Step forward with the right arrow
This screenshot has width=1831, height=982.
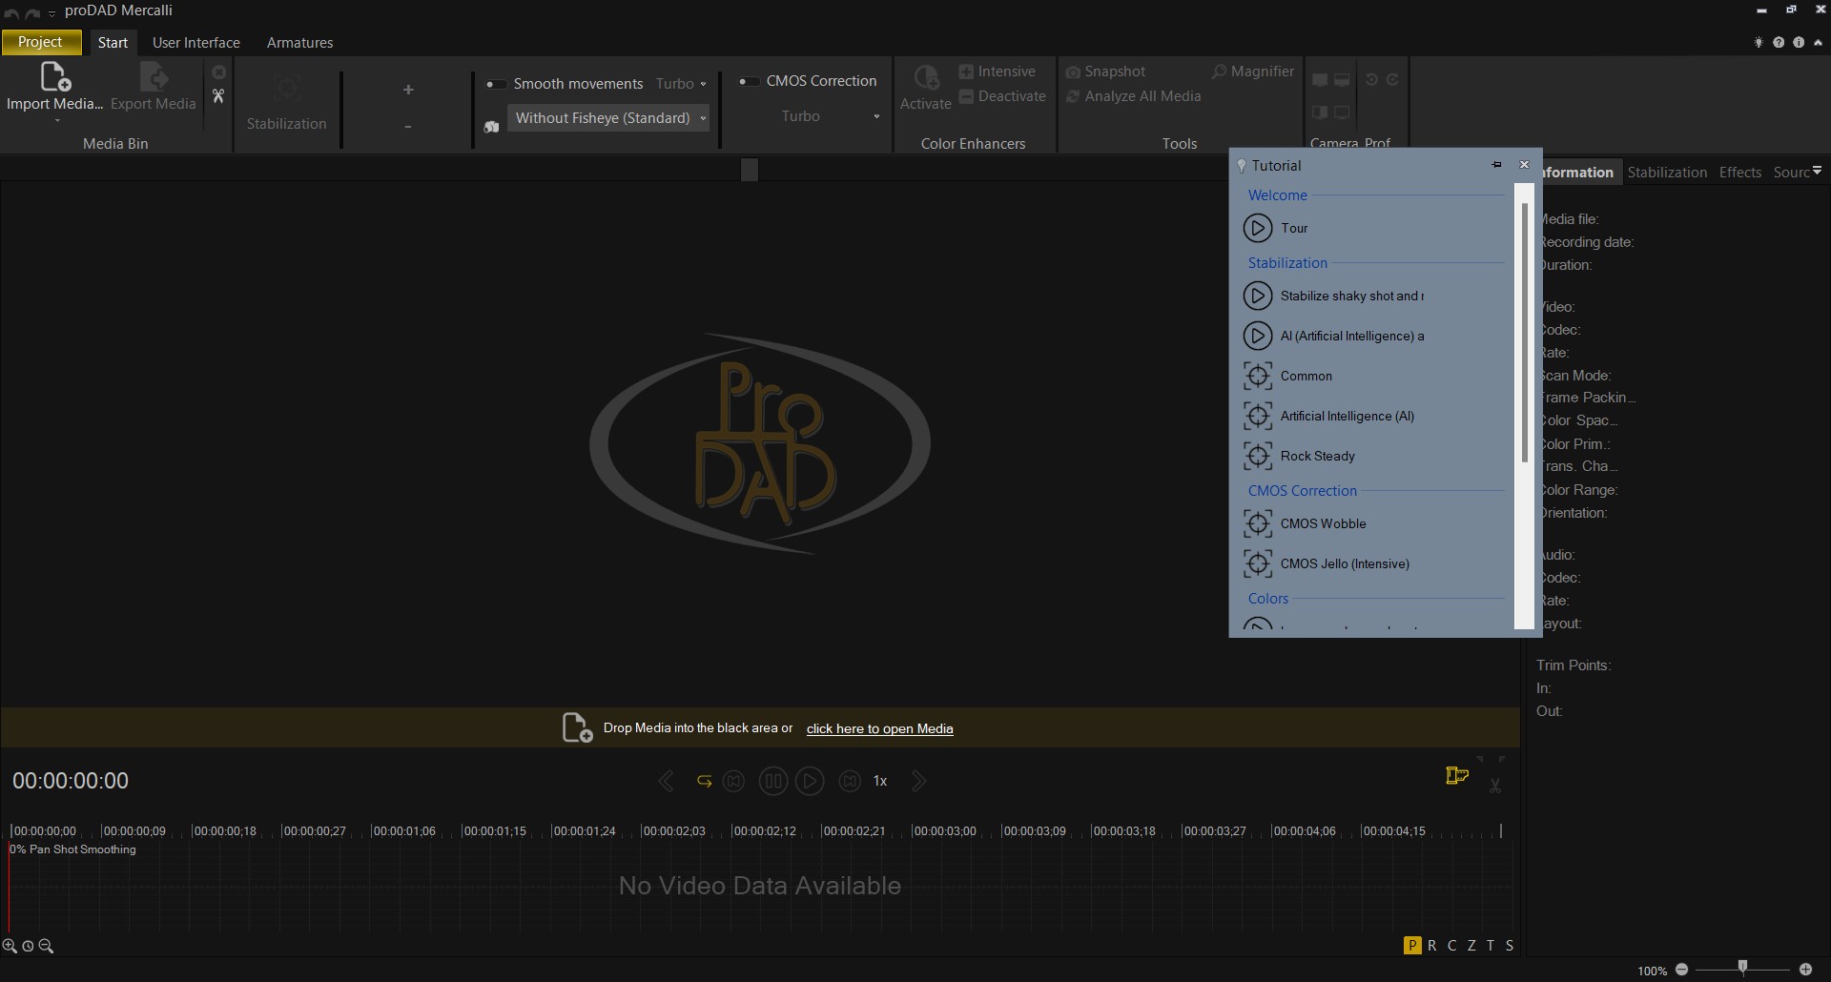pos(918,782)
